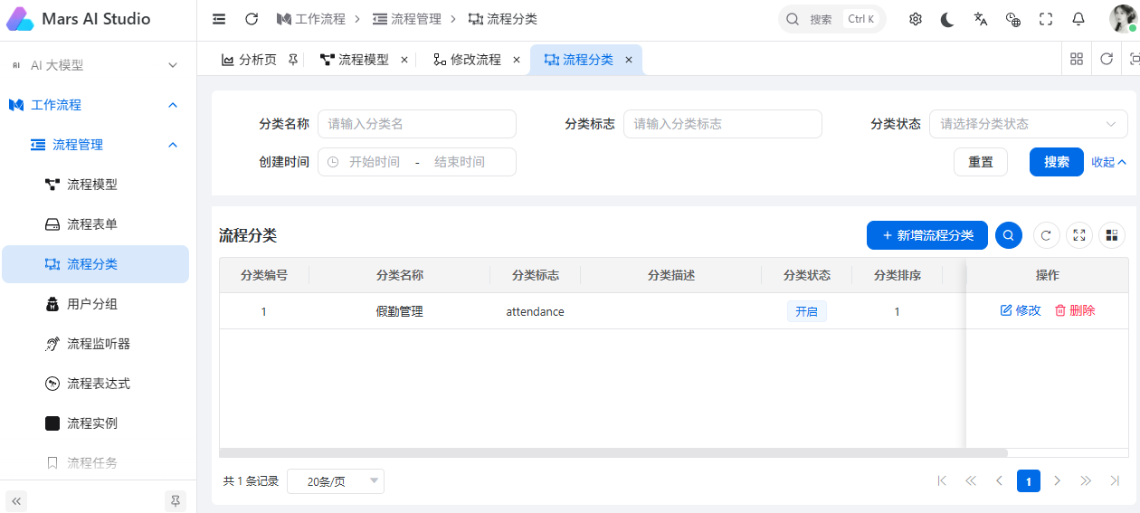Collapse the search form via 收起
This screenshot has height=513, width=1140.
pyautogui.click(x=1108, y=162)
